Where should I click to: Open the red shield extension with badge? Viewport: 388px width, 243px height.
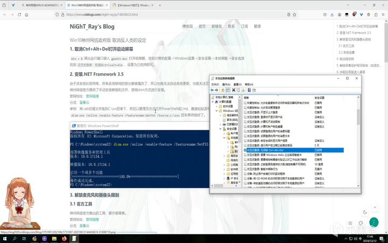[x=354, y=14]
